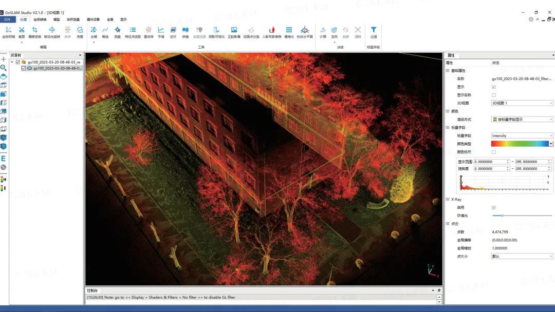Enable the 颜色标尺 color scale checkbox
Screen dimensions: 555x312
click(494, 152)
